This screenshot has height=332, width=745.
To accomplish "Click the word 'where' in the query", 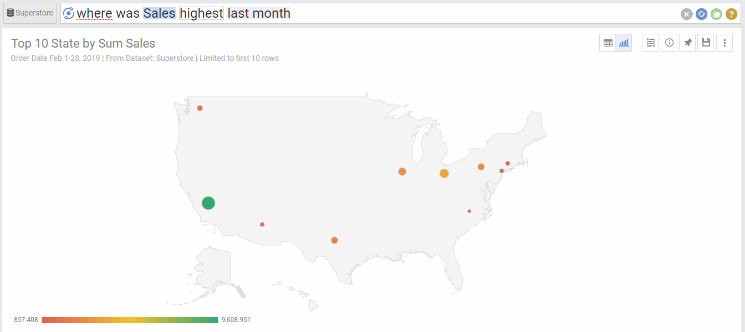I will click(94, 13).
